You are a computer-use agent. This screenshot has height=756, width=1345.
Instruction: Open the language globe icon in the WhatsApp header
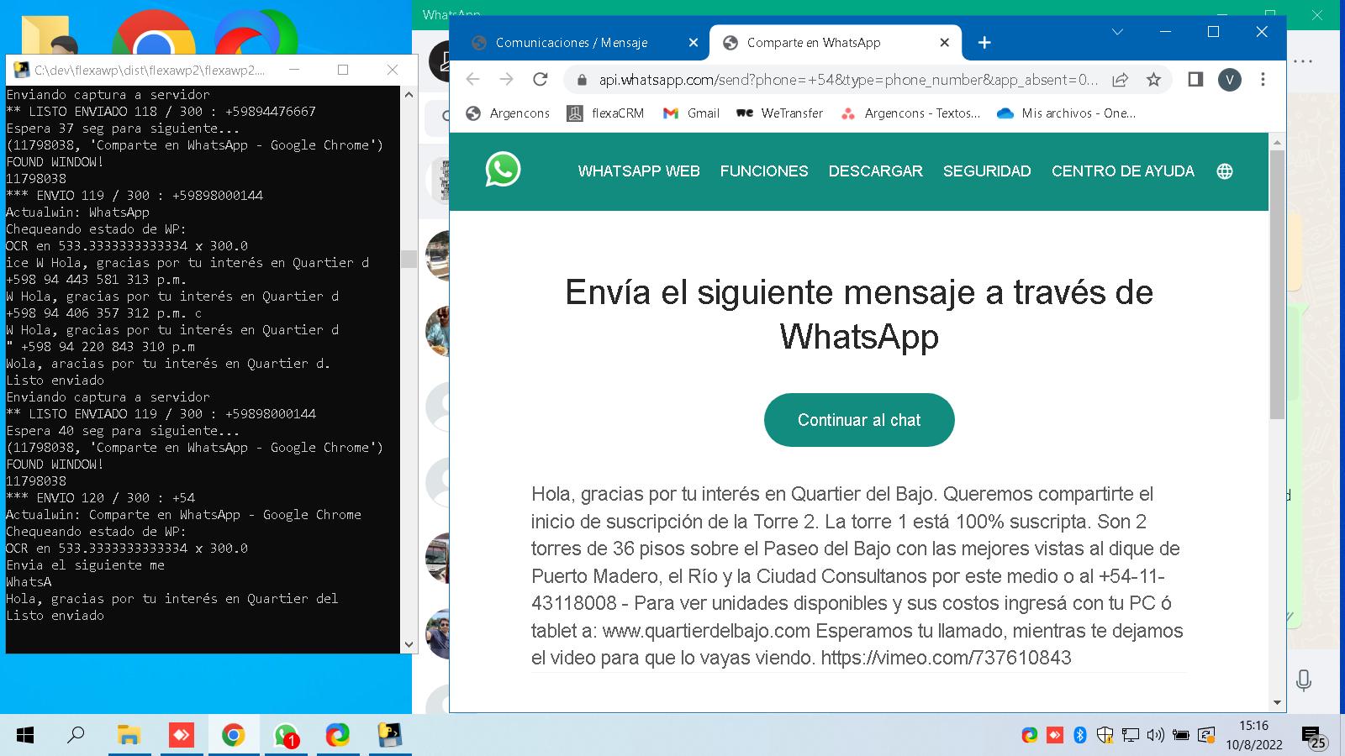coord(1225,171)
